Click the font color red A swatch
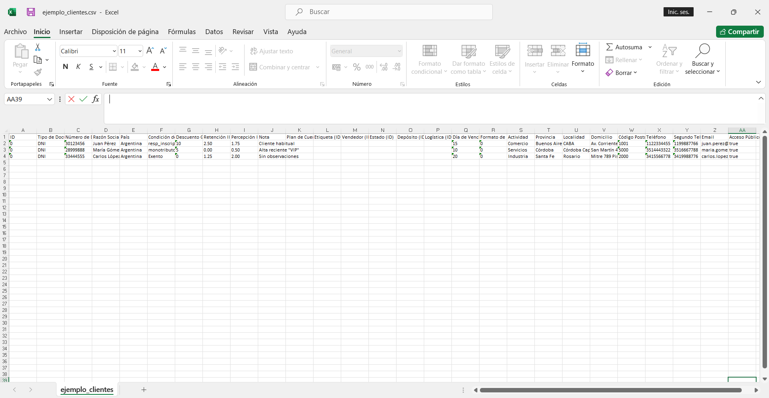The image size is (769, 398). tap(155, 67)
